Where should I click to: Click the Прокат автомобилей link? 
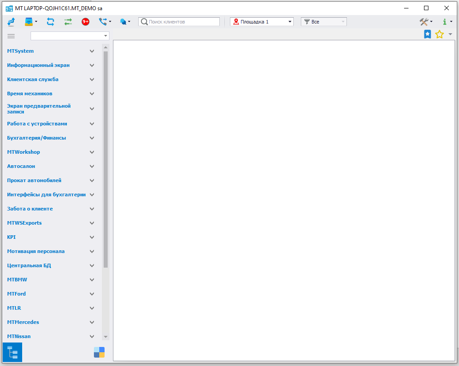[x=34, y=180]
